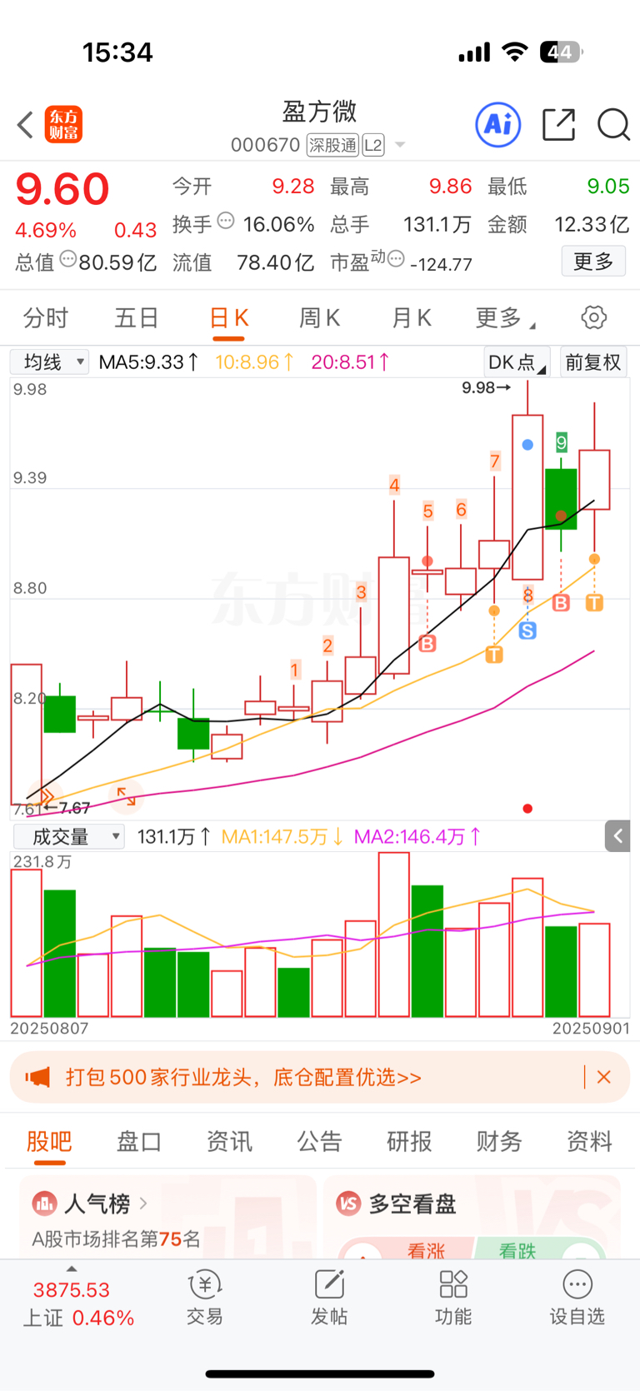Open the 打包500家行业龙头 promo link
Screen dimensions: 640x1391
tap(243, 1077)
